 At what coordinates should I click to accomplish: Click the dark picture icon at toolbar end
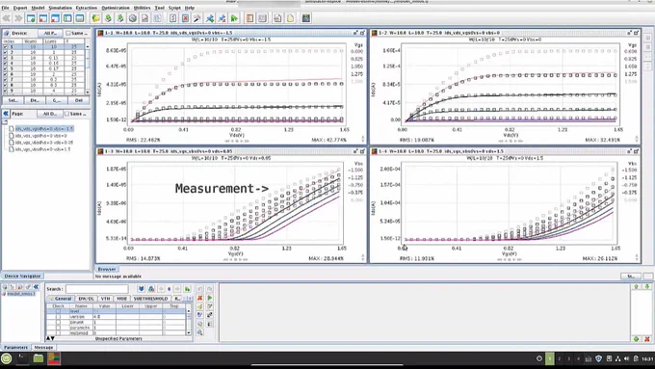coord(306,18)
